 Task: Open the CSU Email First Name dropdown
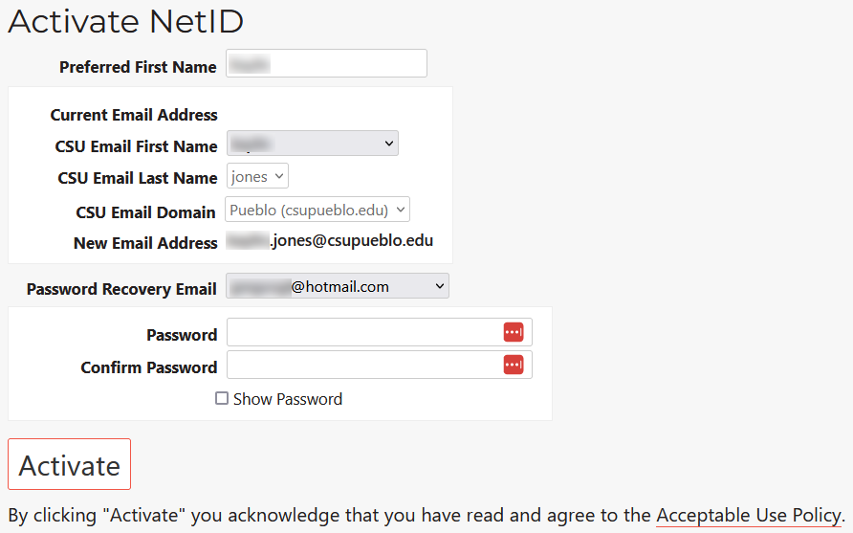click(313, 144)
